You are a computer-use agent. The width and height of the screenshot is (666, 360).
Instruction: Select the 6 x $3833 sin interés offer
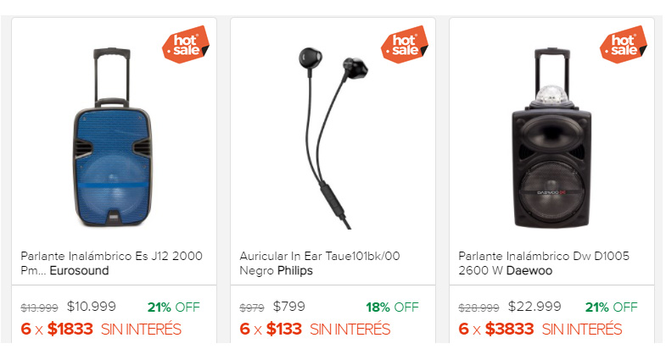point(540,330)
